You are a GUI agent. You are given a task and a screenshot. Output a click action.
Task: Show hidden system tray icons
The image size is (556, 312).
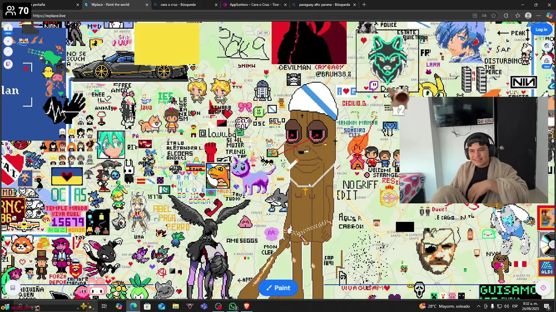click(x=479, y=307)
